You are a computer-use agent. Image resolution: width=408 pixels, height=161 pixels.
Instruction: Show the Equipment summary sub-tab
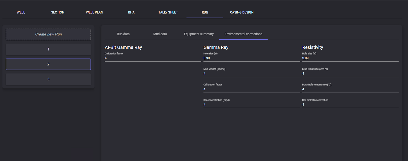(x=199, y=34)
